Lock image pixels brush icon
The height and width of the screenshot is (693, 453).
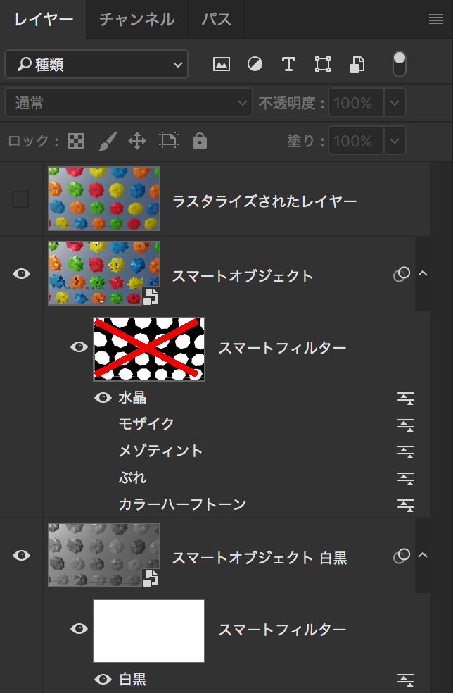point(108,141)
